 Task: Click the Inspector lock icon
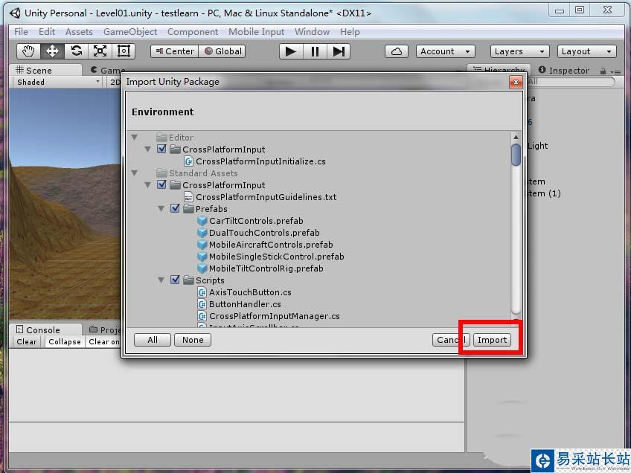[603, 71]
